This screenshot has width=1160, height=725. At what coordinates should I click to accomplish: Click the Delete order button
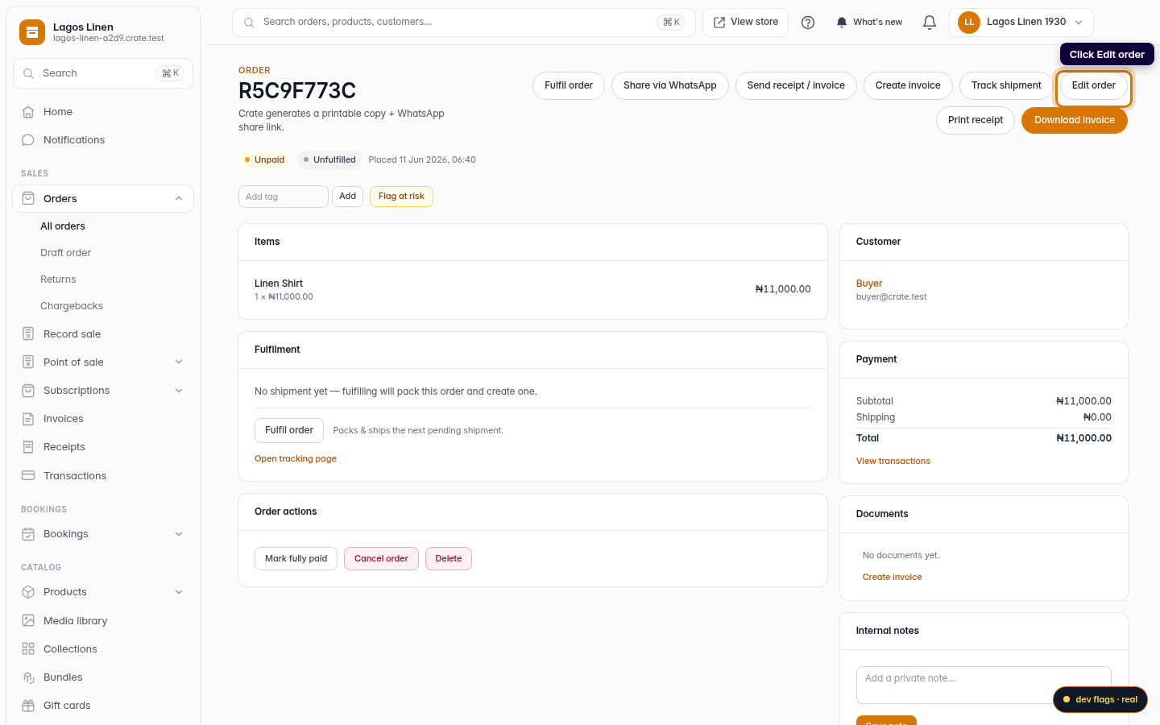coord(449,559)
